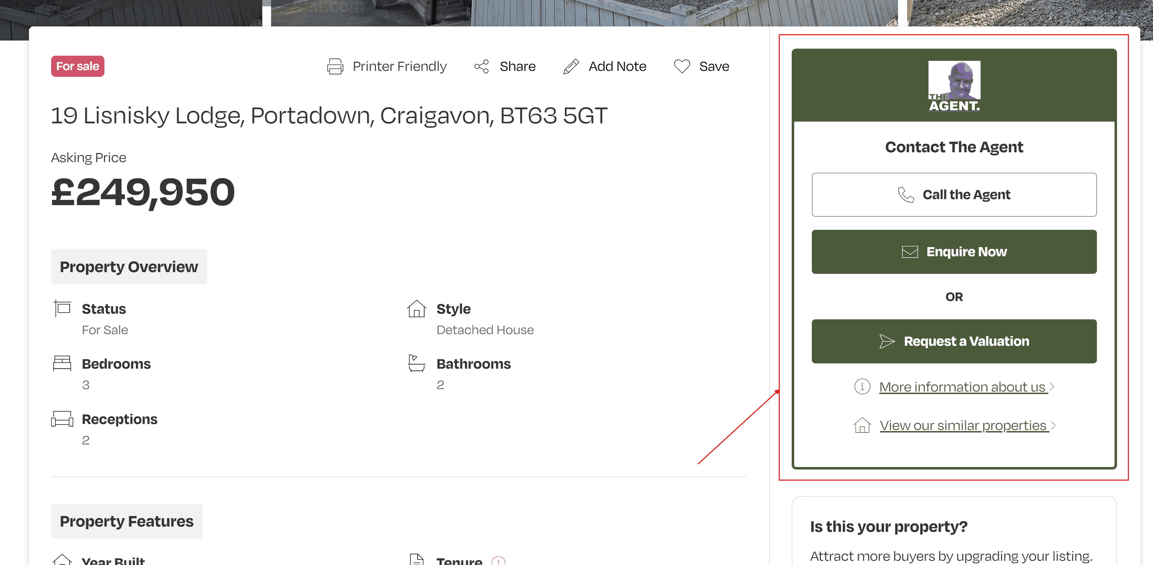Click the Request a Valuation button
Screen dimensions: 1153x565
click(954, 341)
